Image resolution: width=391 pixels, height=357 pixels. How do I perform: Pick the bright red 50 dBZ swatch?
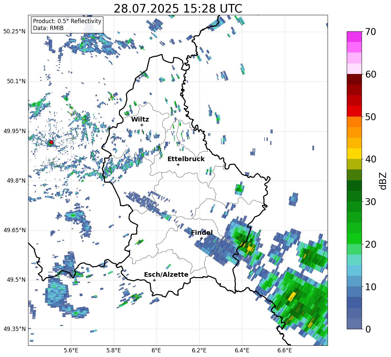pos(354,111)
